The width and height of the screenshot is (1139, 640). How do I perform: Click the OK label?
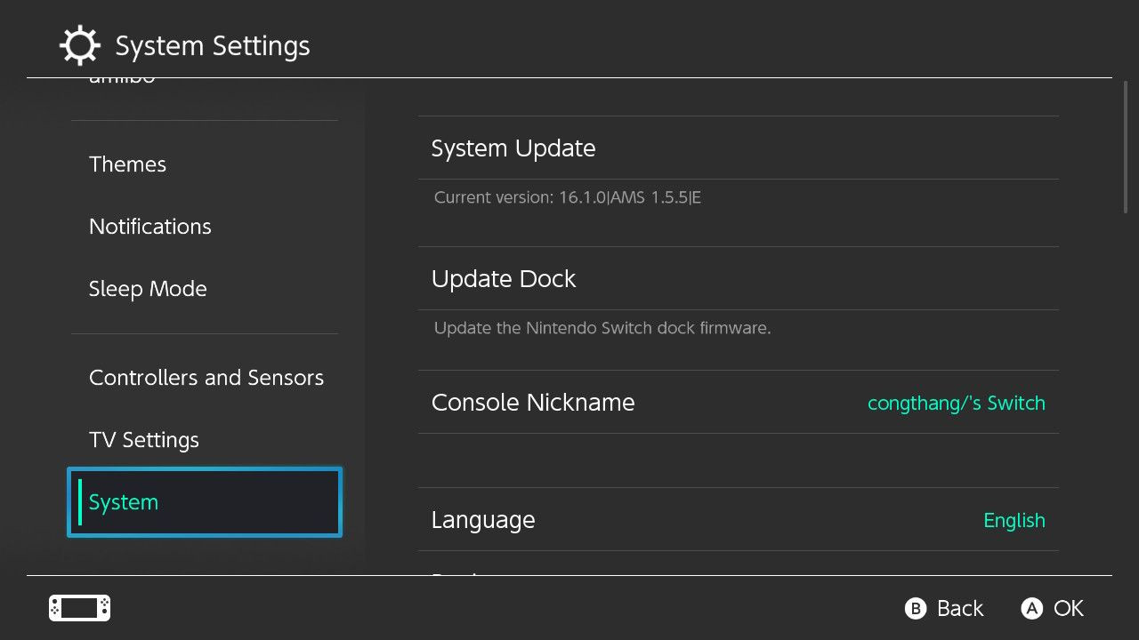1068,609
